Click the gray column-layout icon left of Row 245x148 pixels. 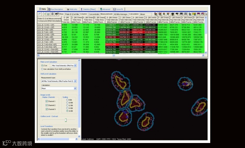coord(52,14)
